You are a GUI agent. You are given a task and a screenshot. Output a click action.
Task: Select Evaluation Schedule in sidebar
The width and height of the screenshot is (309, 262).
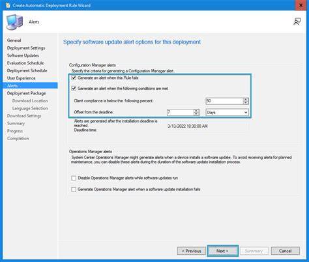(25, 63)
